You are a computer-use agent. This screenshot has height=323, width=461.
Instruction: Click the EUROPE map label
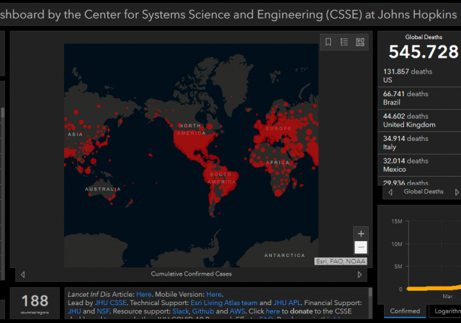(279, 129)
